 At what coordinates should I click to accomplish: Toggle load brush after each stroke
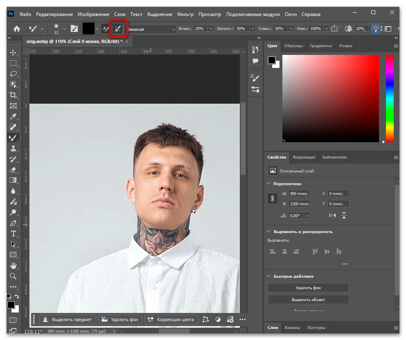105,29
